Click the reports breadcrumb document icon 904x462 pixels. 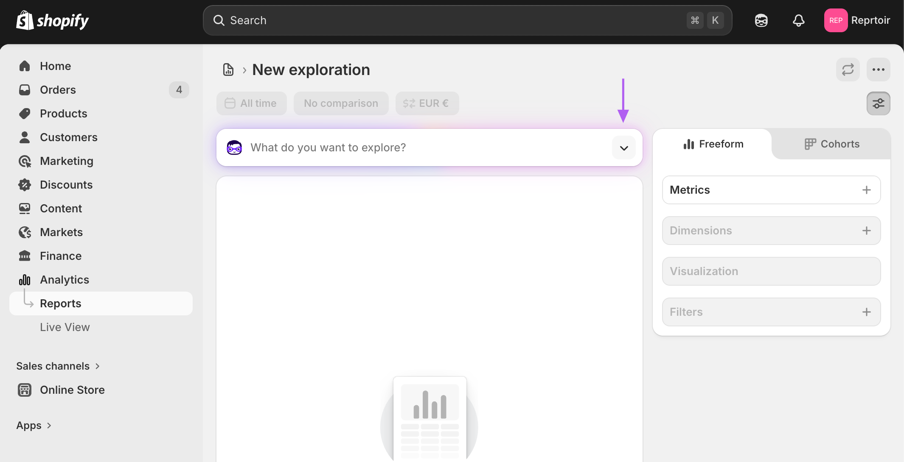[x=228, y=70]
